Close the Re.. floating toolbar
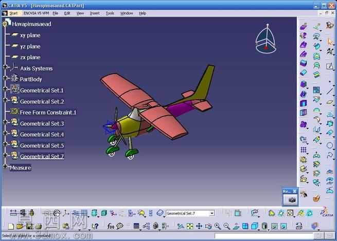Screen dimensions: 337x241 295,191
